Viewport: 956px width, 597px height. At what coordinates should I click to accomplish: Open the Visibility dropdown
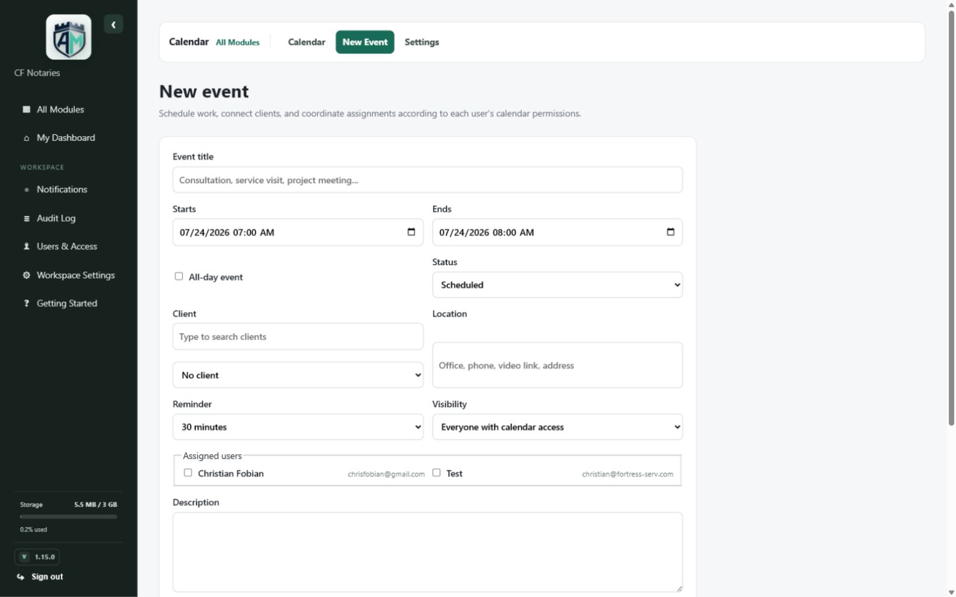click(x=557, y=427)
